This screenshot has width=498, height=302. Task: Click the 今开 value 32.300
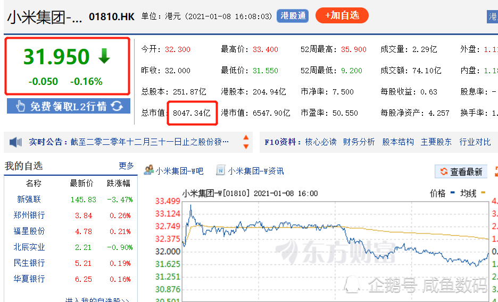[x=178, y=49]
